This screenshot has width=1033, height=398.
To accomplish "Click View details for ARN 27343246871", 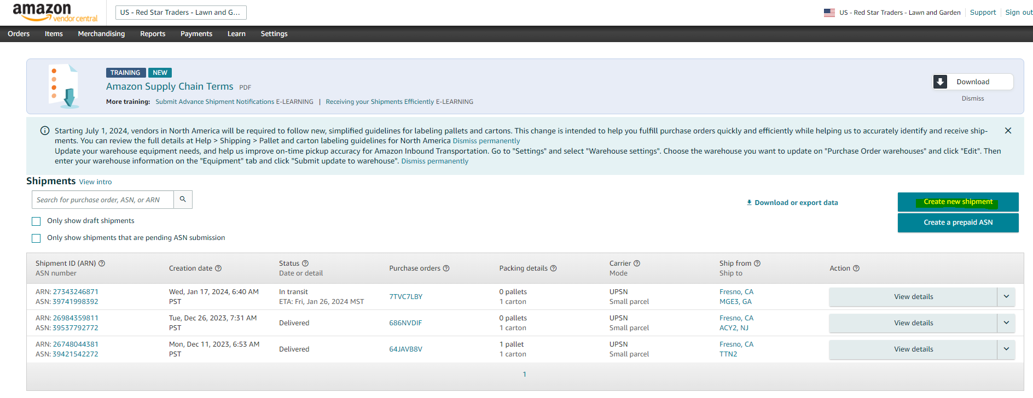I will [x=913, y=297].
